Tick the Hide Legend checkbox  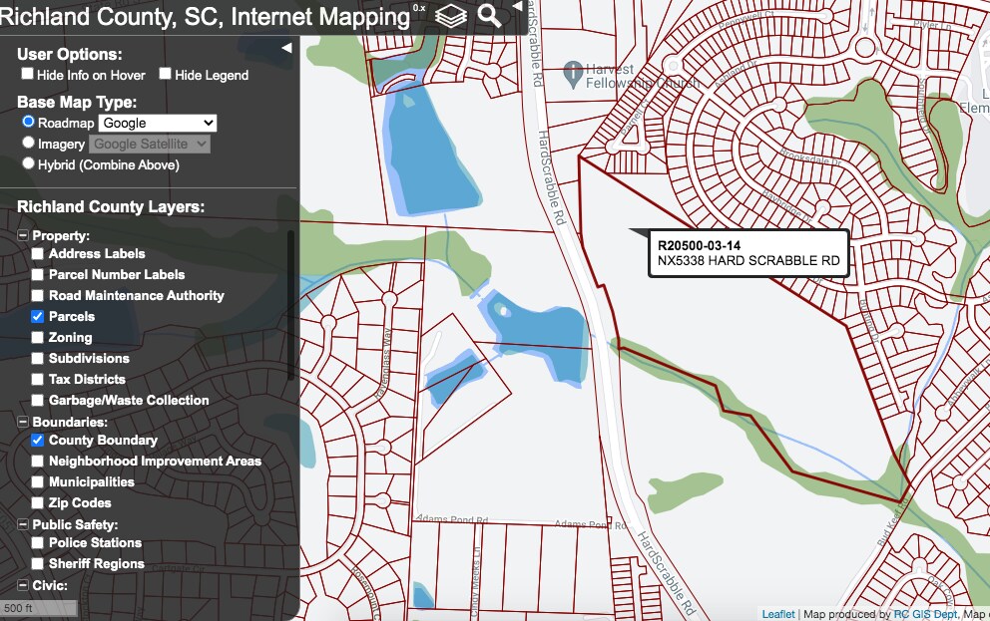point(166,75)
